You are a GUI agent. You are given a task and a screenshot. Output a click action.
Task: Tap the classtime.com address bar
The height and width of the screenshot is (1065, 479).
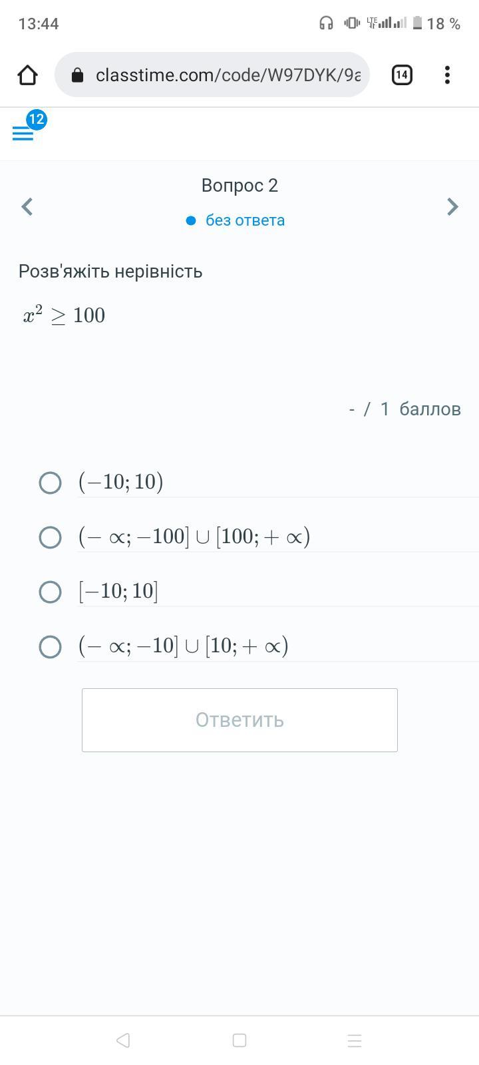click(226, 75)
